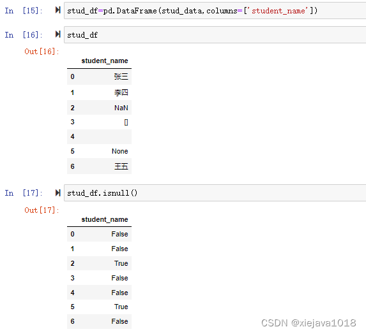
Task: Click the 'student_name' string in cell 15
Action: pos(278,11)
